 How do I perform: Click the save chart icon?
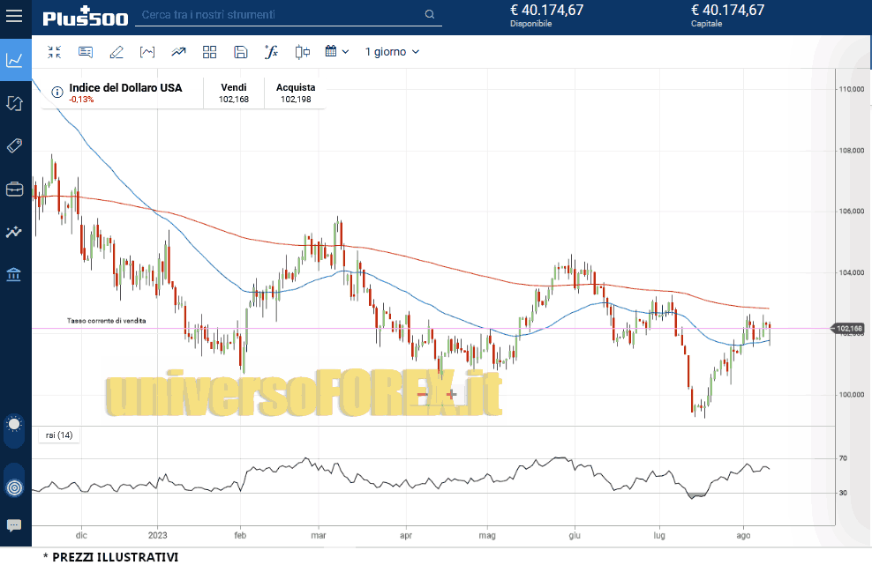tap(240, 51)
